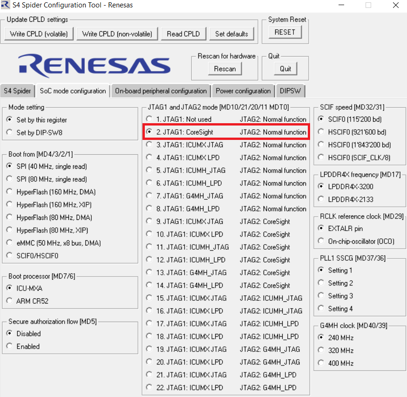Select JTAG option 22
This screenshot has width=407, height=397.
221,387
